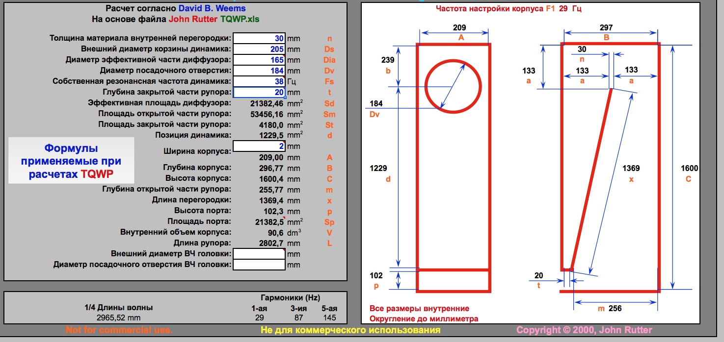The image size is (724, 342).
Task: Click the 3rd harmonic value 87
Action: [298, 318]
